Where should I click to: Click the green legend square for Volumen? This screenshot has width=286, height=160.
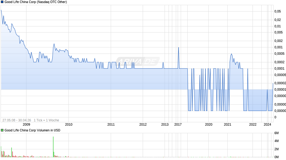coord(2,130)
